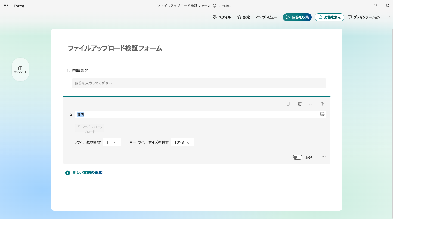
Task: Click the header form name ファイルアップロード検証フォーム
Action: point(184,6)
